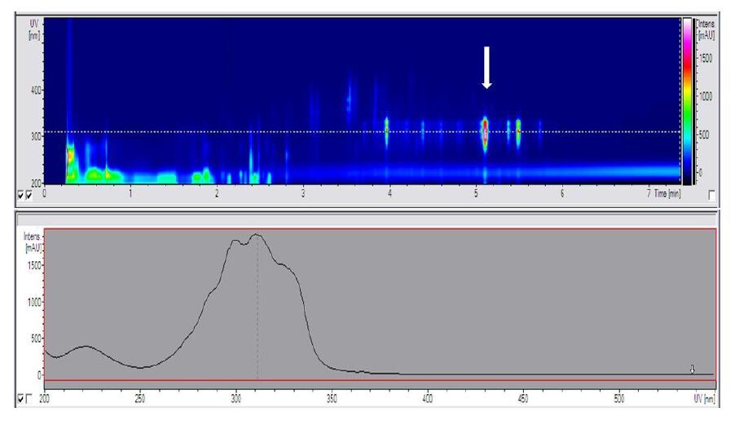Click the intensity color scale bar
735x421 pixels.
tap(687, 98)
